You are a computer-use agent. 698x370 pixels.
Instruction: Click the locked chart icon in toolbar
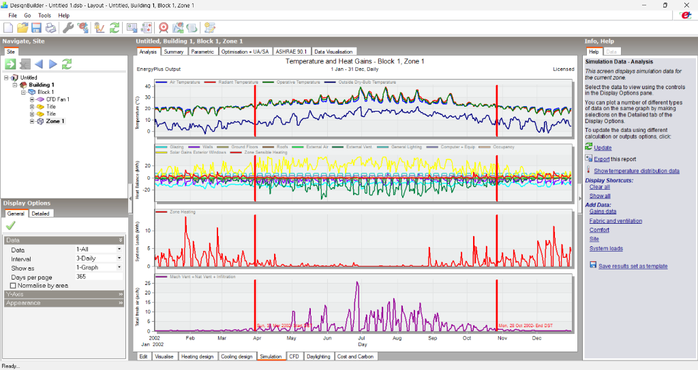(x=100, y=27)
